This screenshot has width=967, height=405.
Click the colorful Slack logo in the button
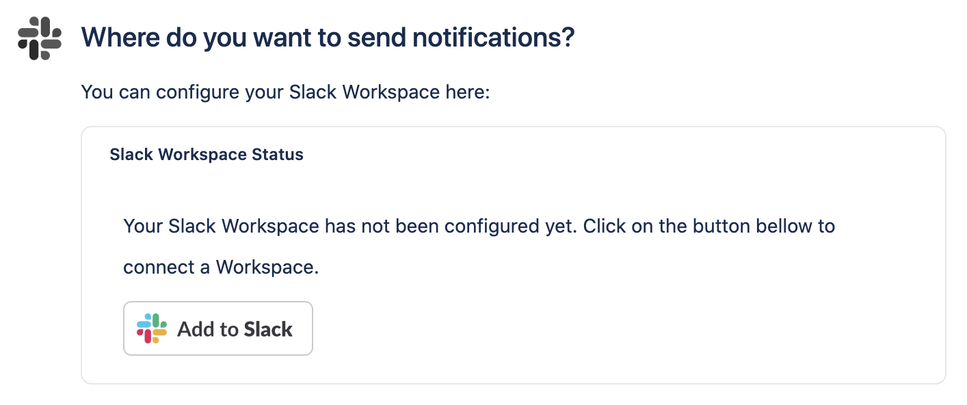point(152,328)
